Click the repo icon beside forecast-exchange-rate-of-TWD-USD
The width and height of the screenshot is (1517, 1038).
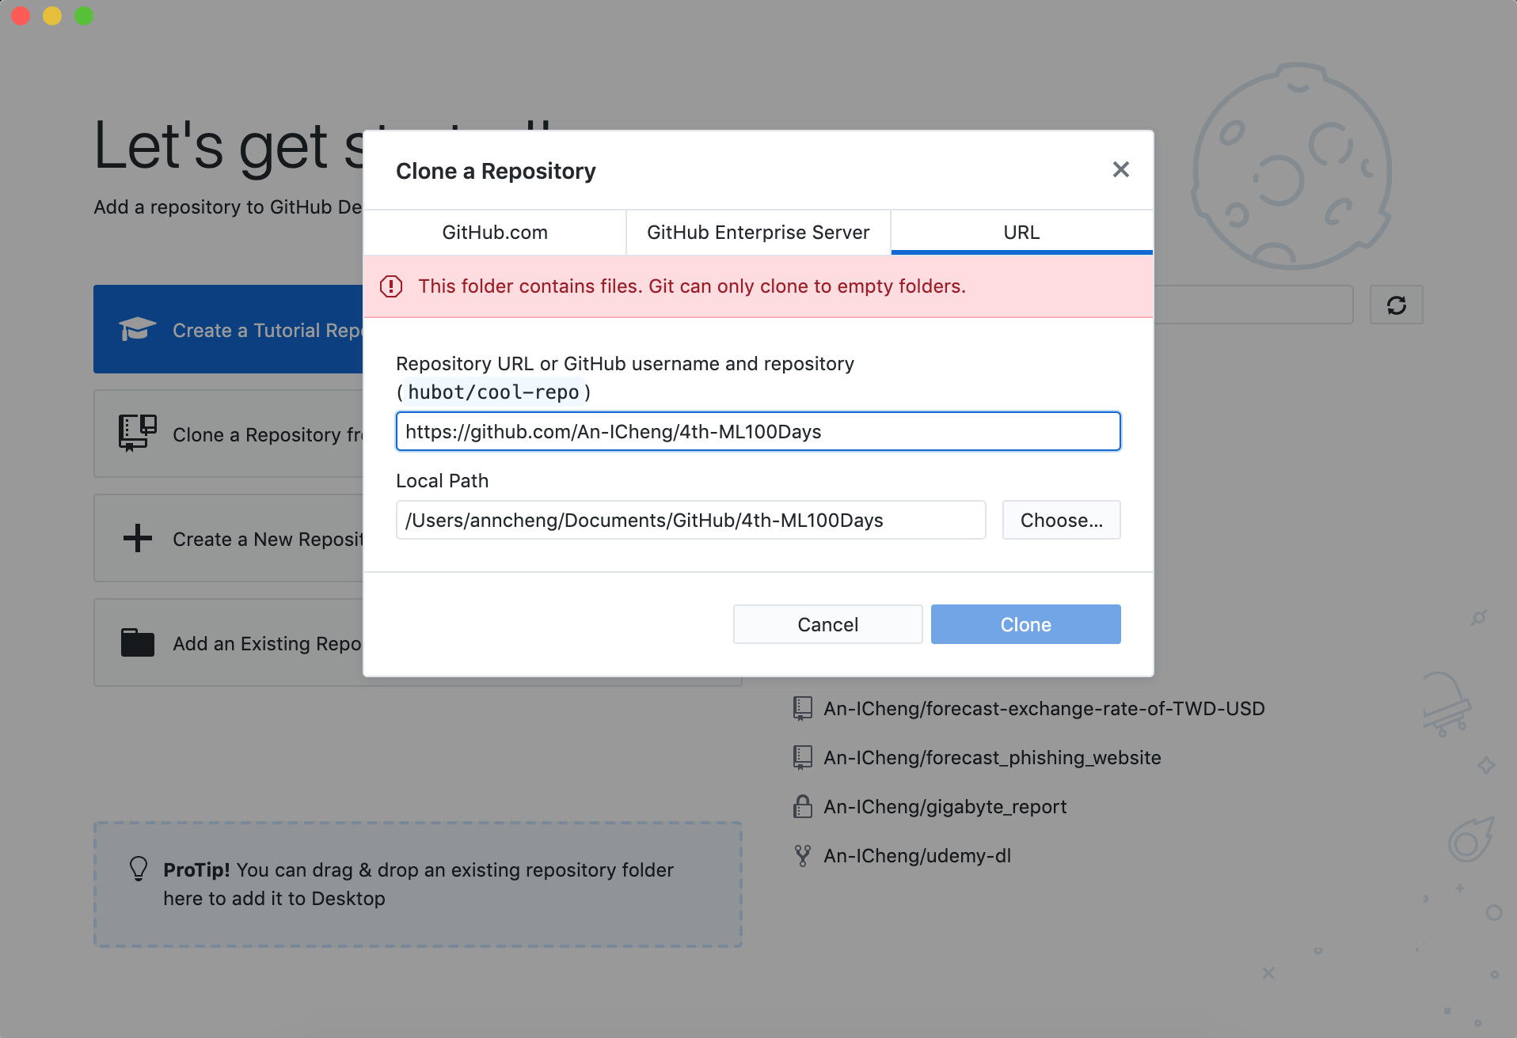[x=802, y=708]
